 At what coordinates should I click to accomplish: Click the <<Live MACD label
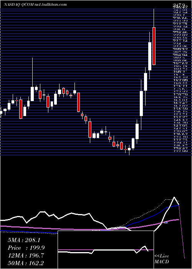pos(162,259)
